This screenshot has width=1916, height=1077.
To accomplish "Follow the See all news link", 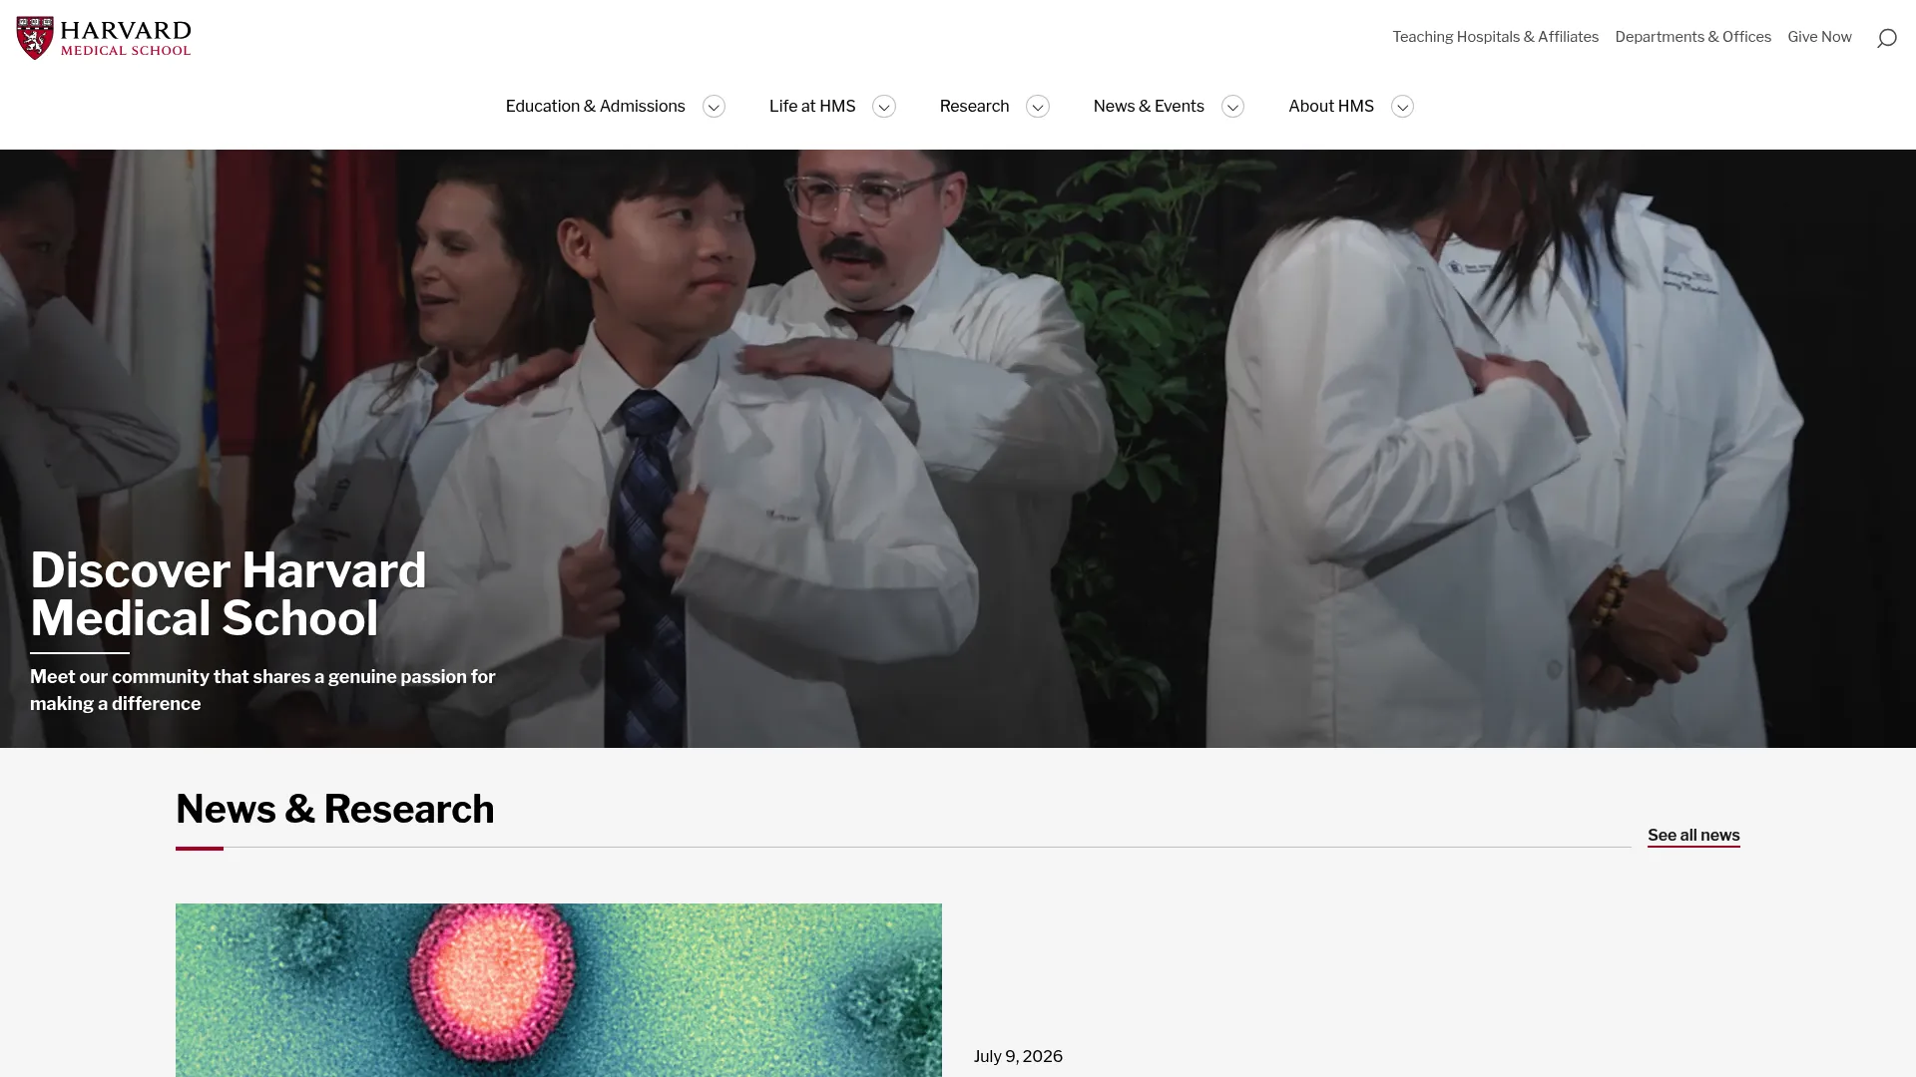I will pyautogui.click(x=1693, y=836).
